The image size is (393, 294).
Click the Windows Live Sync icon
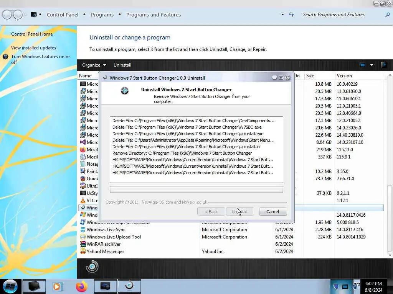[83, 230]
